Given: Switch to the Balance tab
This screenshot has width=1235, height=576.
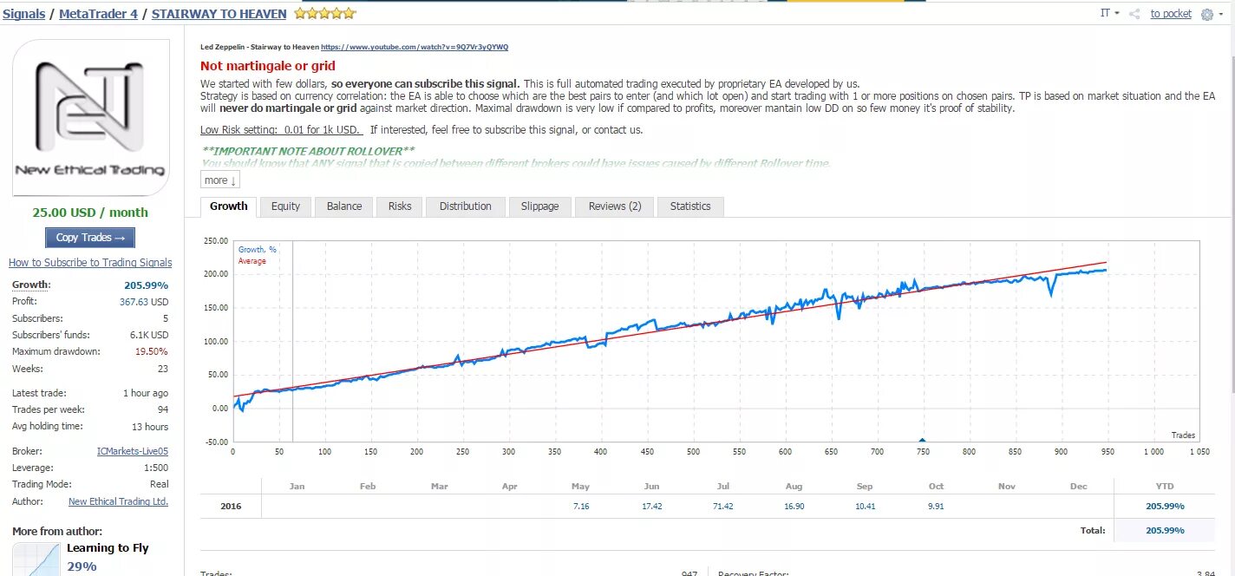Looking at the screenshot, I should (x=344, y=206).
